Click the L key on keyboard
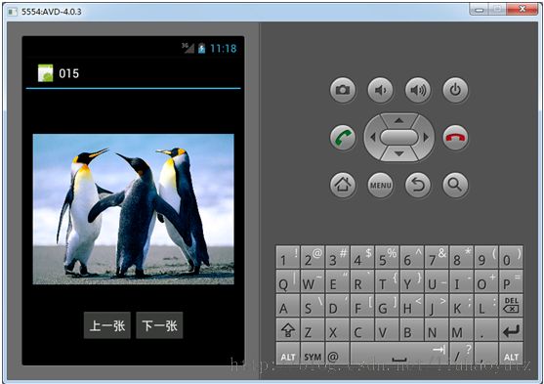Screen dimensions: 544x384 [x=486, y=306]
